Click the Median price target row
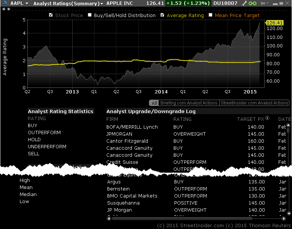Viewport: 292px width, 229px height. coord(28,195)
